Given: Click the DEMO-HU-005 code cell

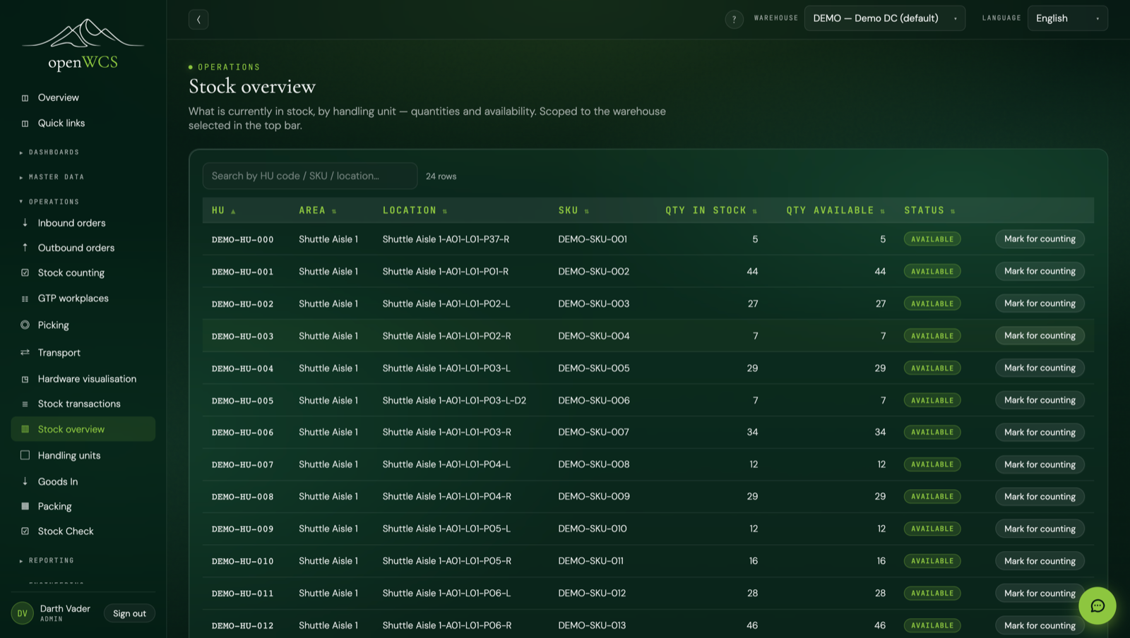Looking at the screenshot, I should tap(242, 401).
